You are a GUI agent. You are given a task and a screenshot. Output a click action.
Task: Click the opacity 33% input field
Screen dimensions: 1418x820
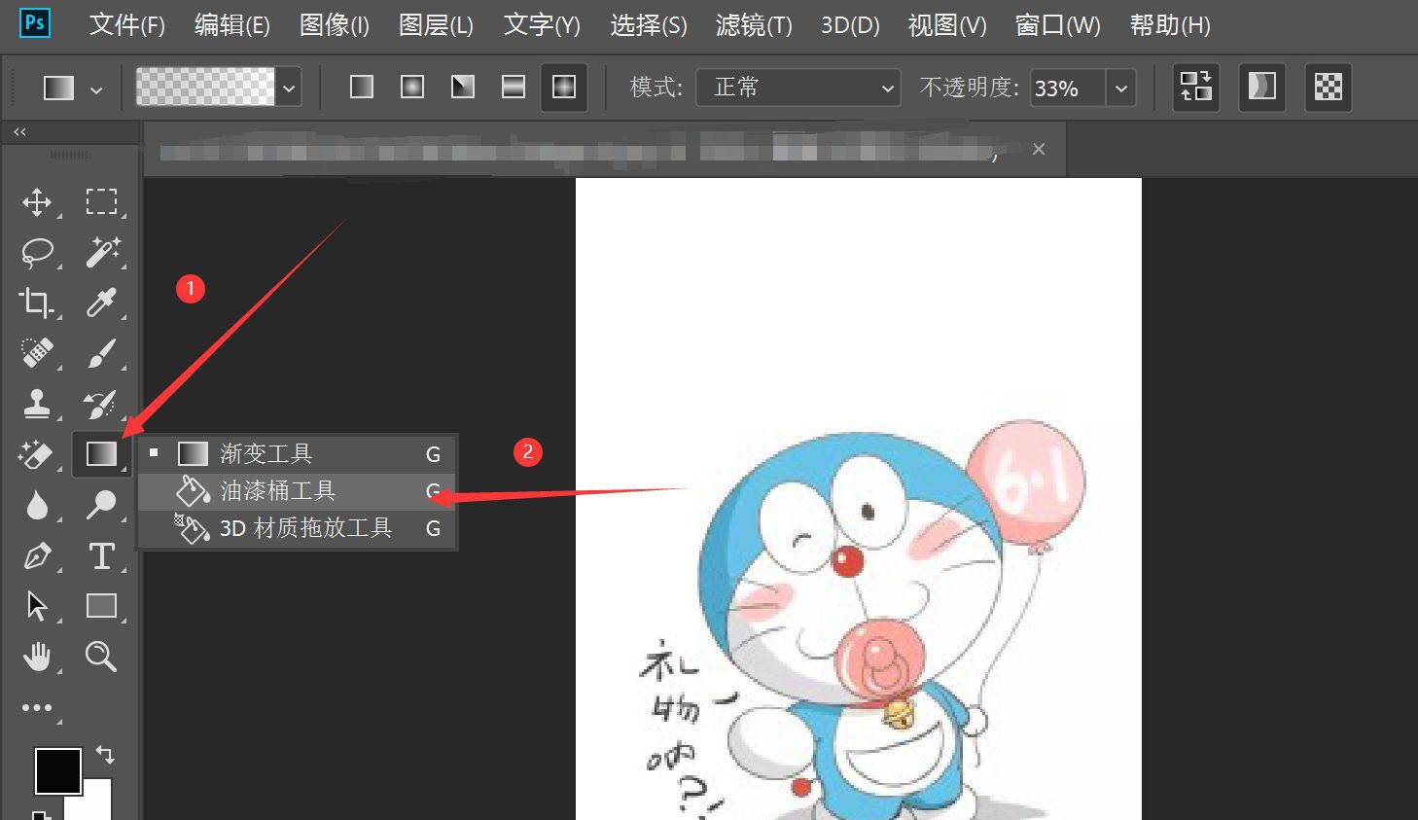pyautogui.click(x=1067, y=89)
